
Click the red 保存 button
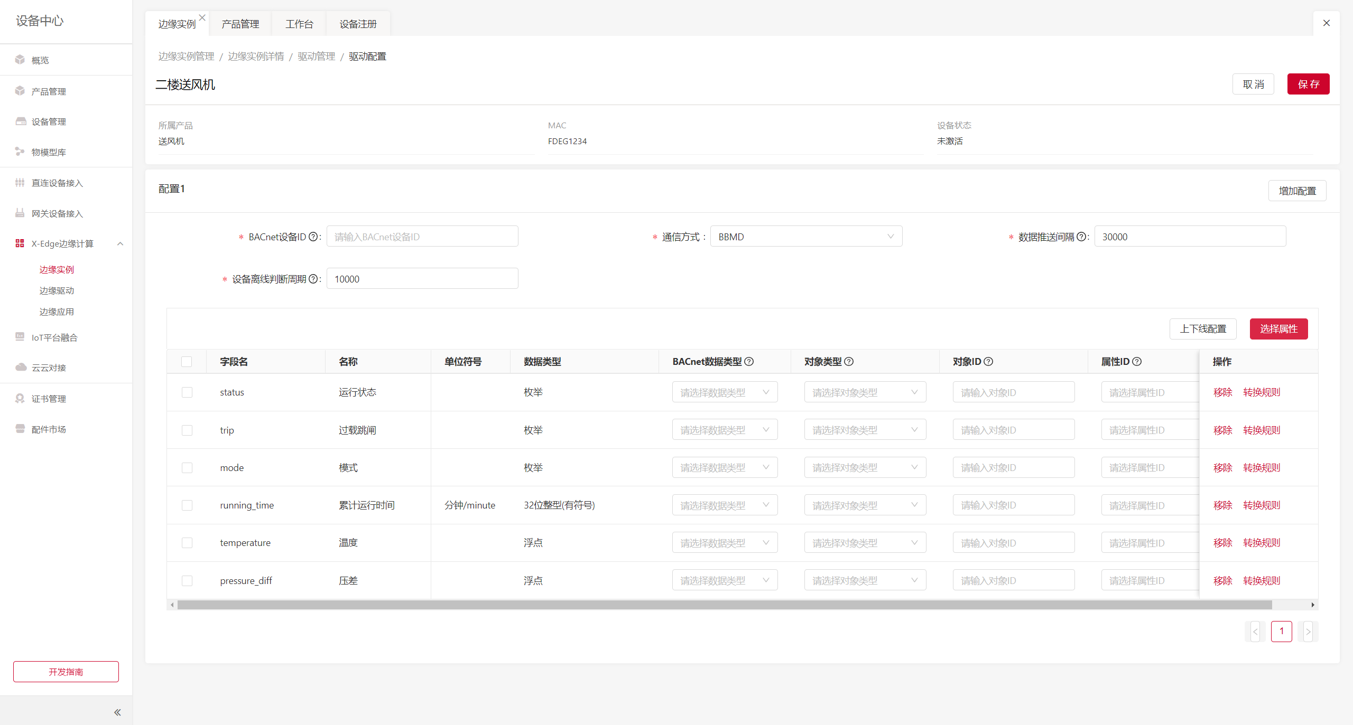pos(1308,84)
